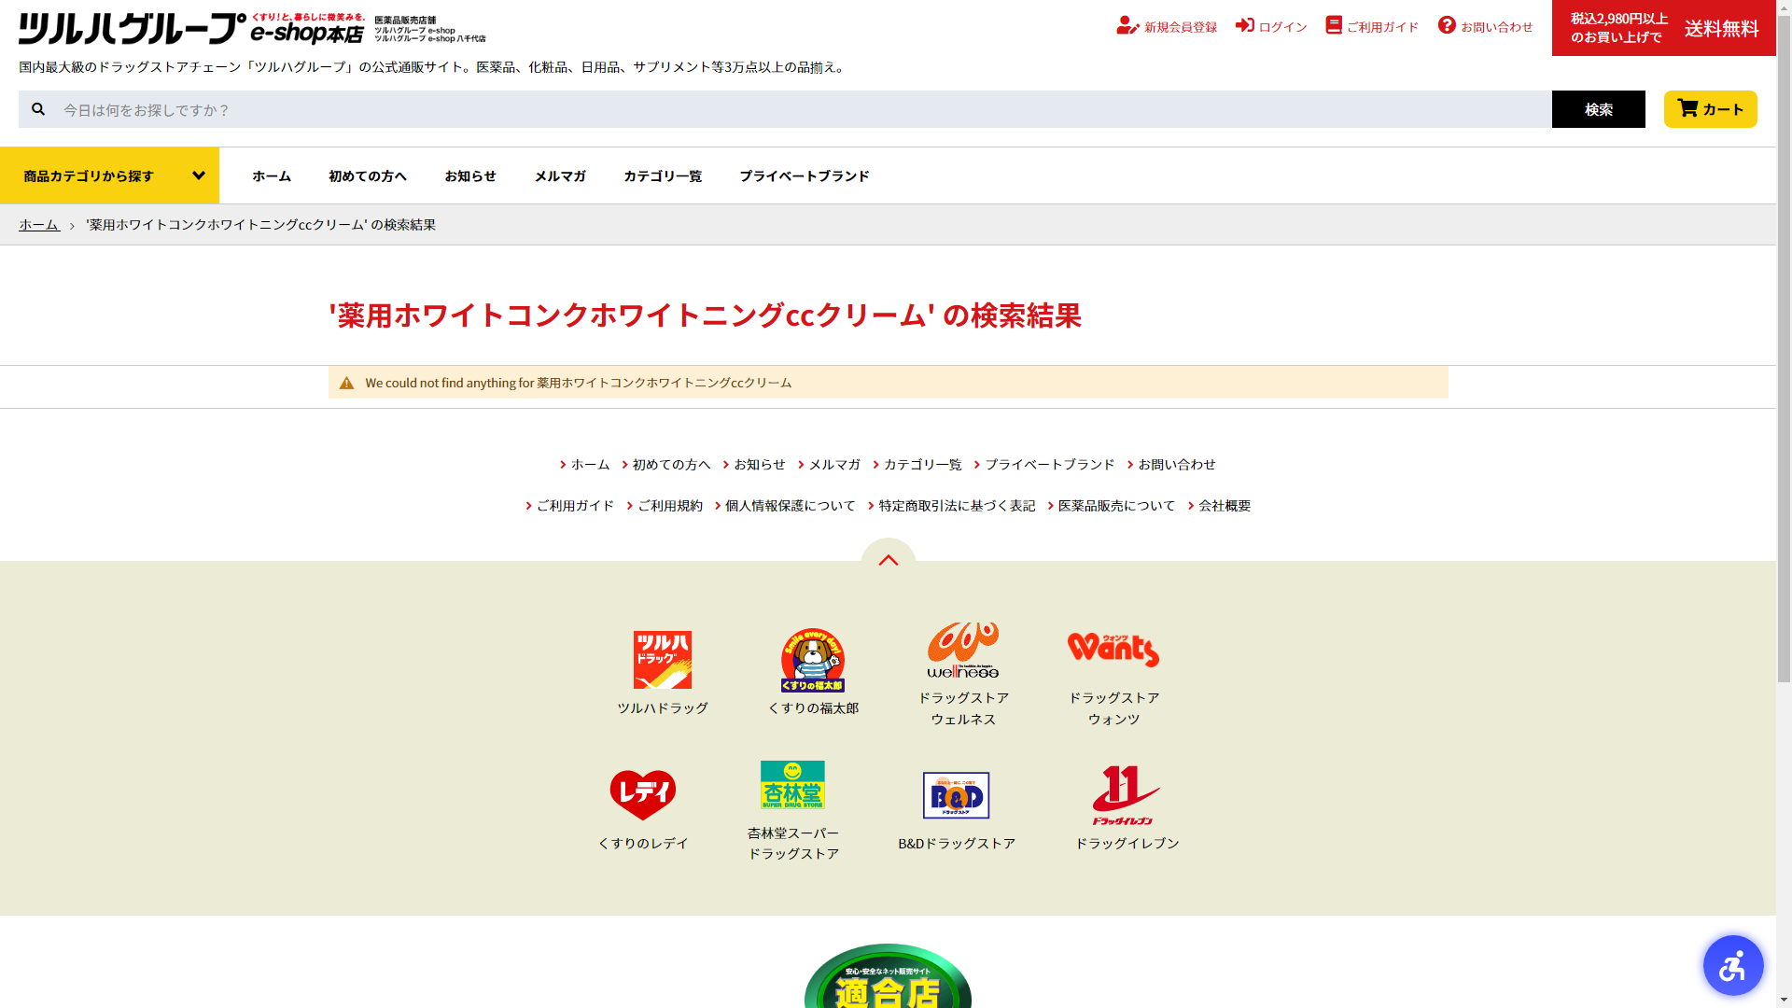Image resolution: width=1792 pixels, height=1008 pixels.
Task: Click the ホーム breadcrumb link
Action: coord(39,225)
